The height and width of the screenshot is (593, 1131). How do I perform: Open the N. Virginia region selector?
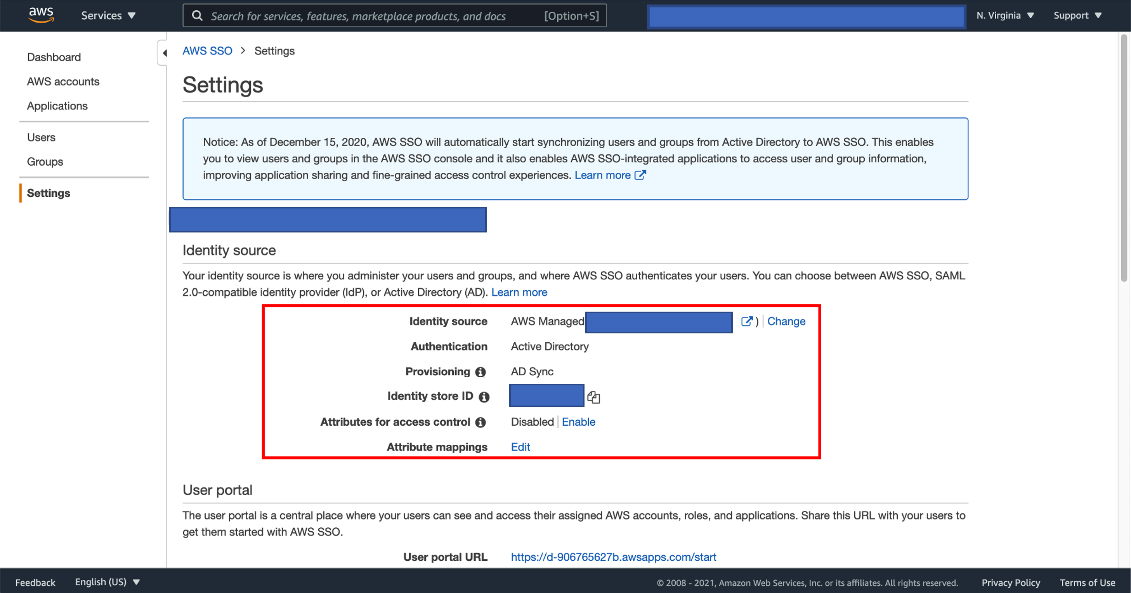point(1005,16)
